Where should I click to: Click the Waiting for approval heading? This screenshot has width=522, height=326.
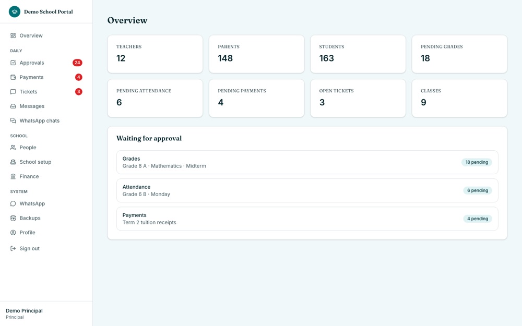pyautogui.click(x=149, y=138)
